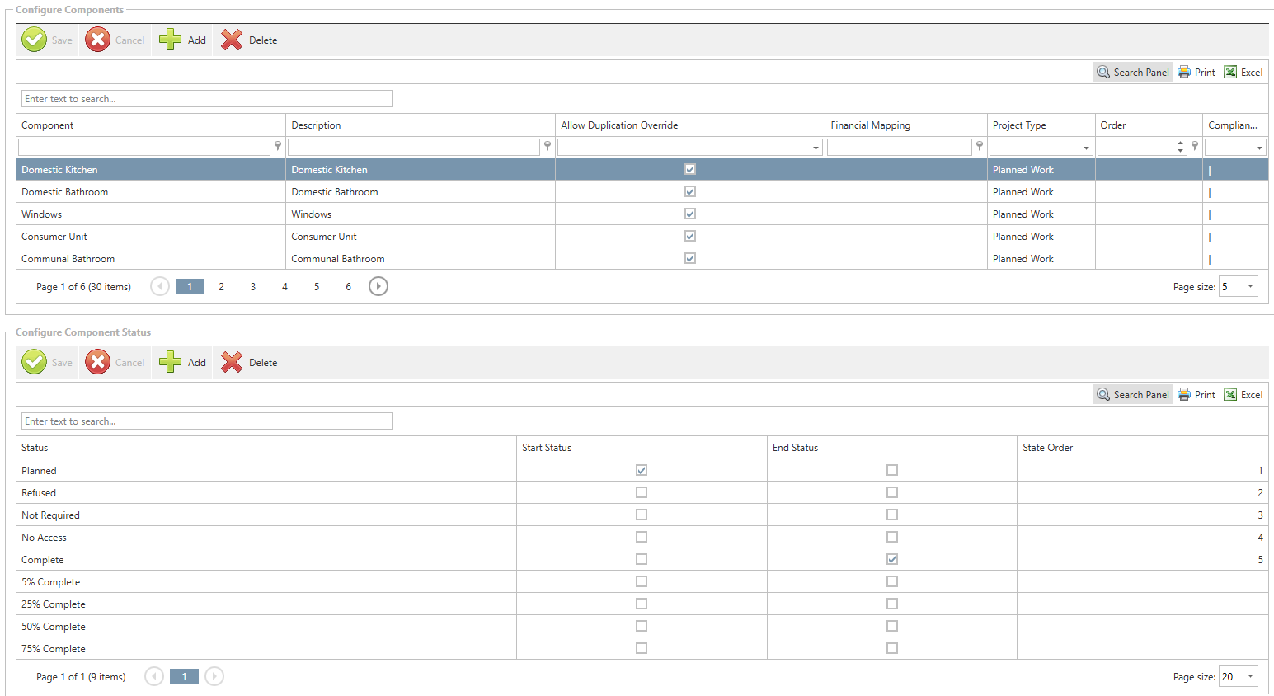This screenshot has width=1274, height=696.
Task: Open Search Panel in Configure Component Status
Action: tap(1133, 395)
